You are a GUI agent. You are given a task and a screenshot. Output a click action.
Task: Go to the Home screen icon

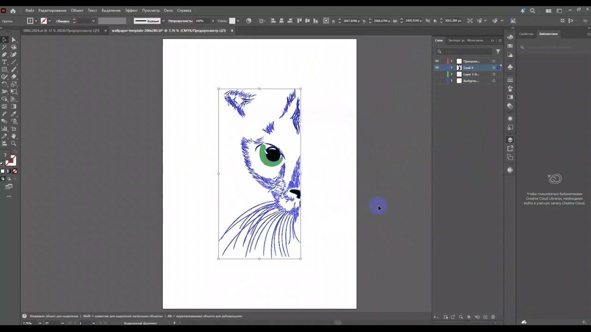(13, 11)
